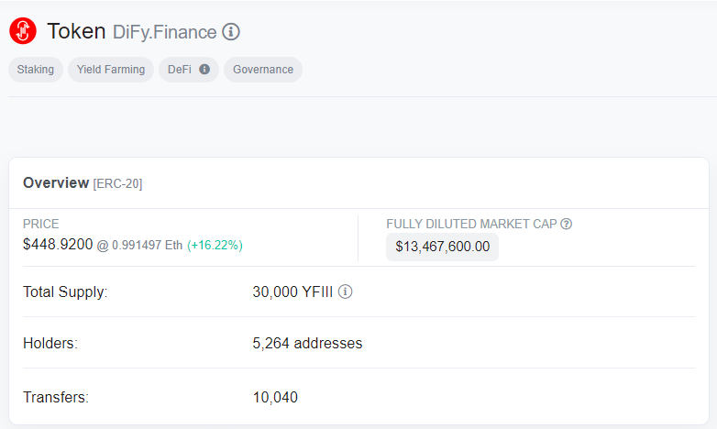Click the $13,467,600.00 market cap value

442,247
